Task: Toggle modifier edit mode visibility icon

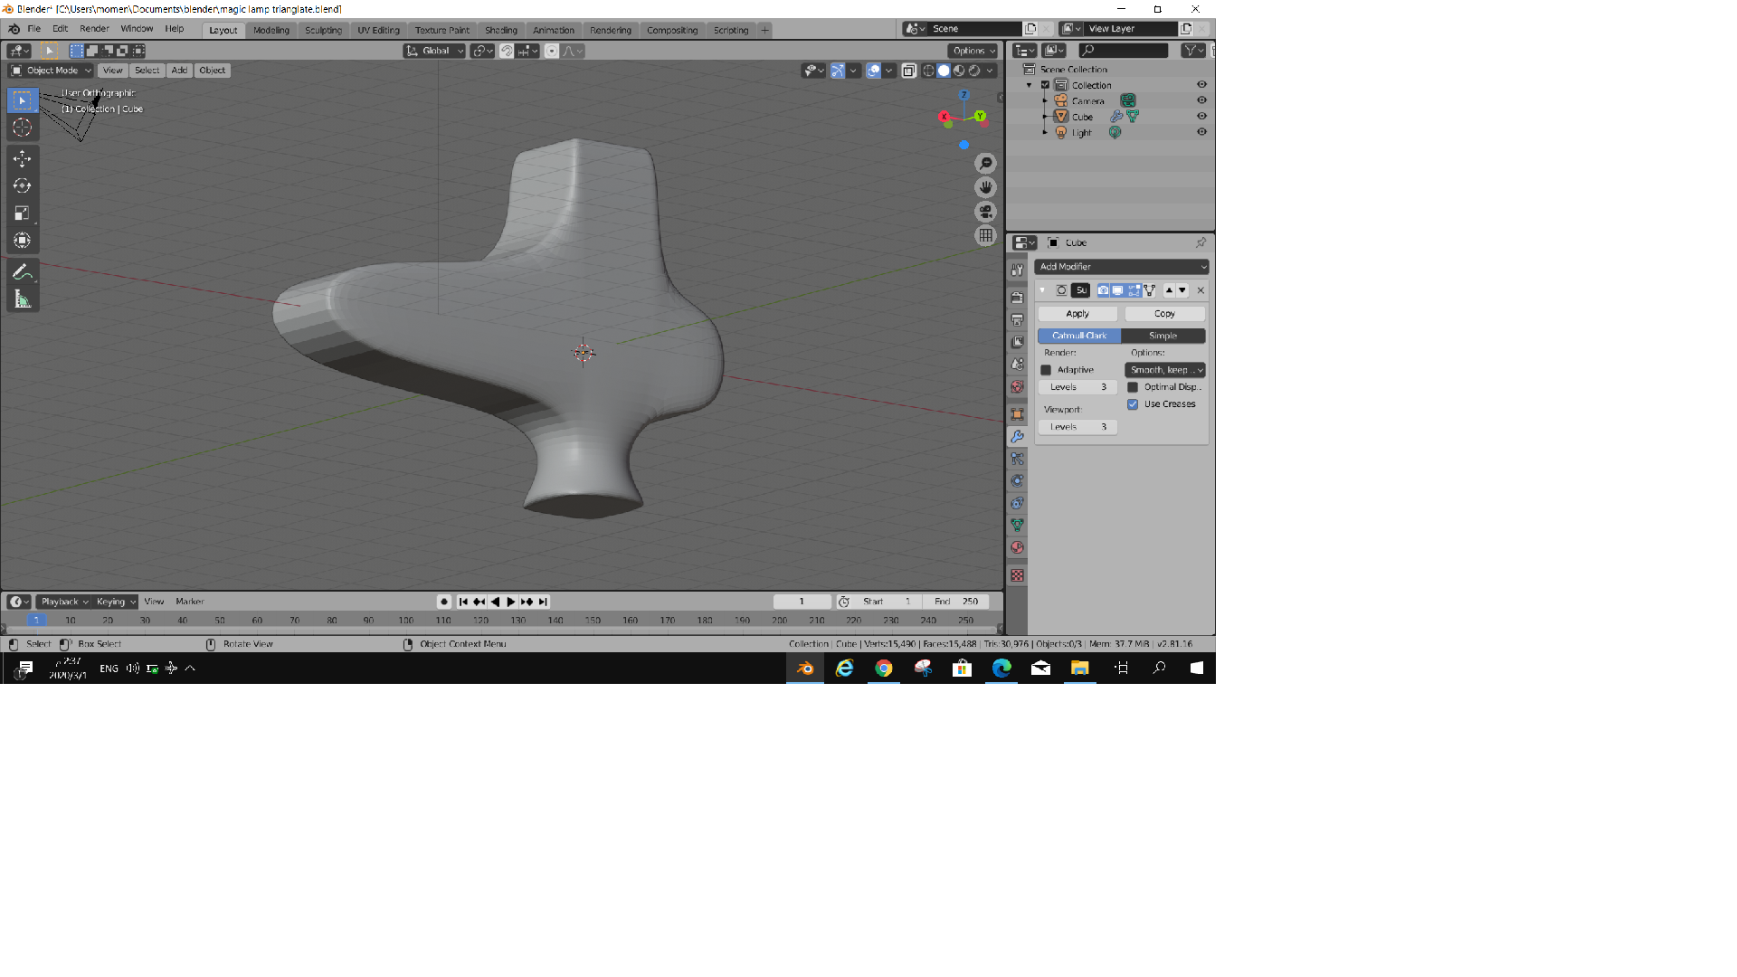Action: pos(1134,290)
